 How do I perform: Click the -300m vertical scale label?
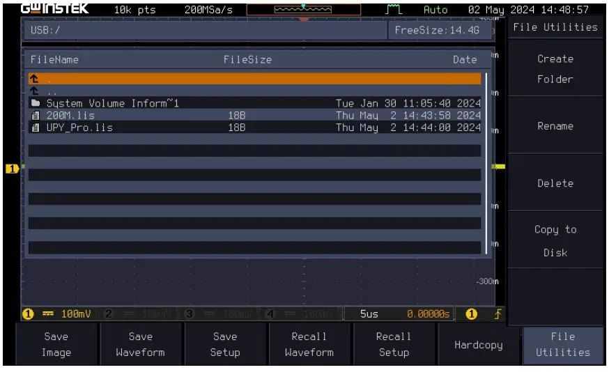coord(487,281)
